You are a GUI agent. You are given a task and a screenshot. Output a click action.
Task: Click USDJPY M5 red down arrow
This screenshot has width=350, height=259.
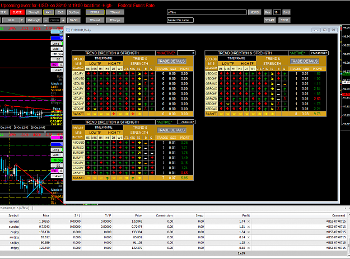point(88,73)
